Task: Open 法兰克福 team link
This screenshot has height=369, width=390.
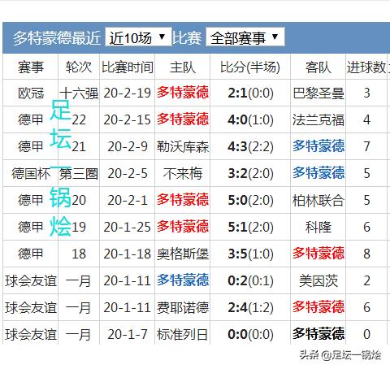Action: coord(318,119)
